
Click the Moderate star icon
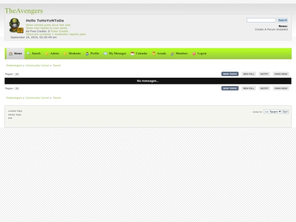65,54
